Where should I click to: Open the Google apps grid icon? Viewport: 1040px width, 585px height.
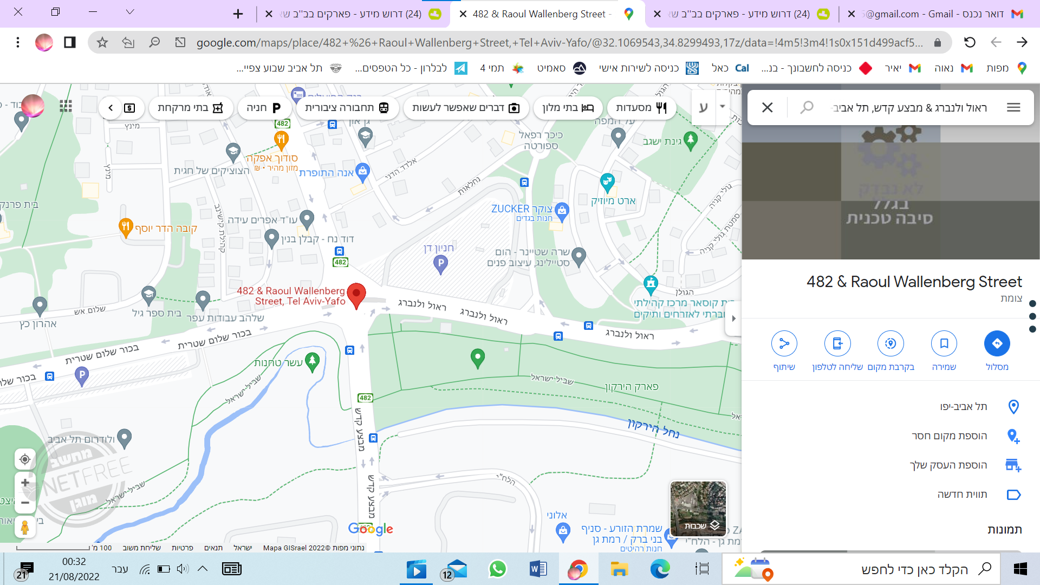pyautogui.click(x=66, y=107)
